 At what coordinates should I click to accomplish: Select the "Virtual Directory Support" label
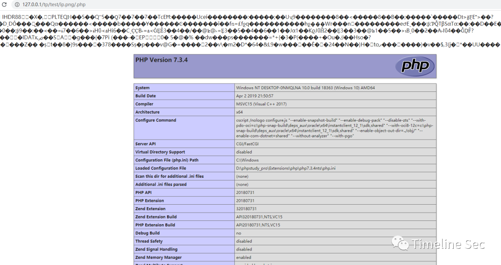pyautogui.click(x=160, y=152)
